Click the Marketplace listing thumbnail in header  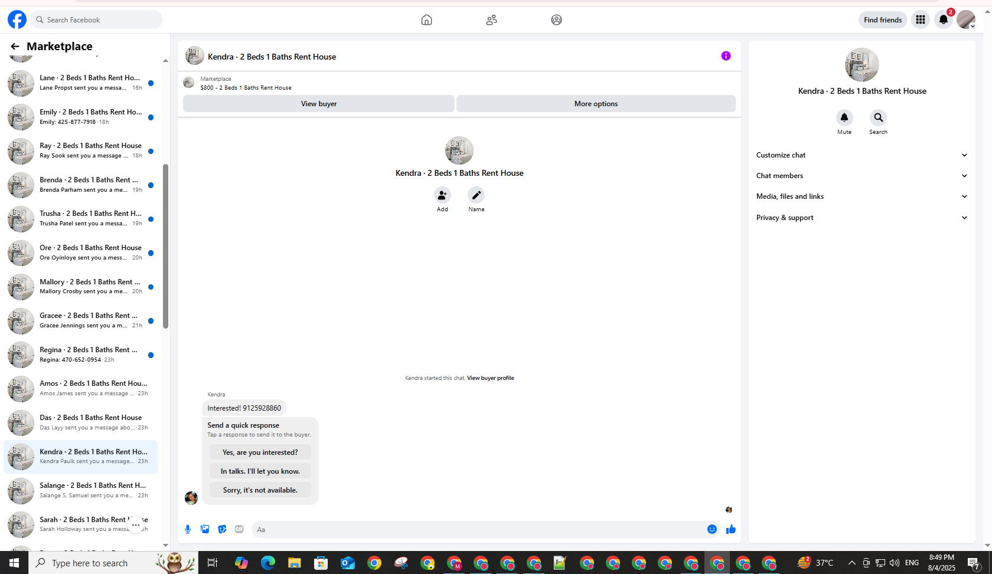pos(189,83)
